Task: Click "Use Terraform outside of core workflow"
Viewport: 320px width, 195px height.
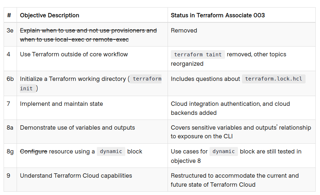Action: (x=74, y=55)
